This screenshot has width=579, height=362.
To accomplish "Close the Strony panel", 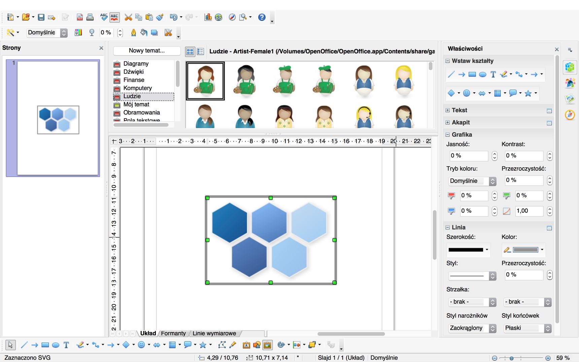I will pos(101,48).
